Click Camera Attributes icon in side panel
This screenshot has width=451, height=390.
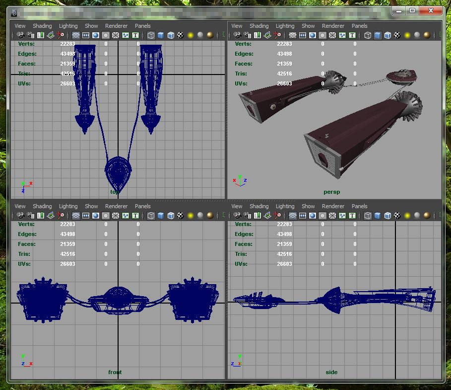point(248,216)
